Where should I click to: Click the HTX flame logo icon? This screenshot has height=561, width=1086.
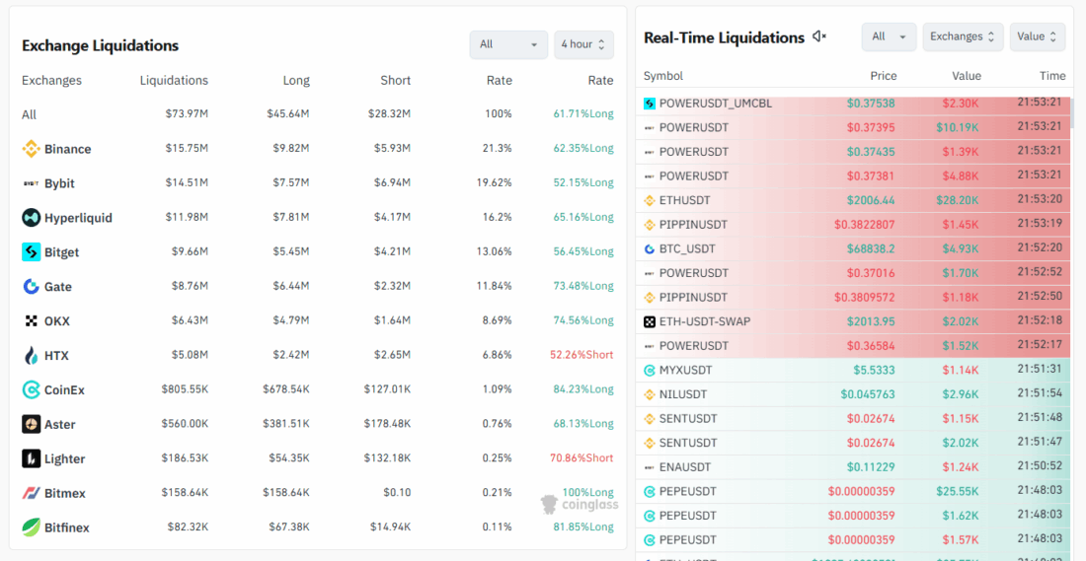[x=32, y=356]
